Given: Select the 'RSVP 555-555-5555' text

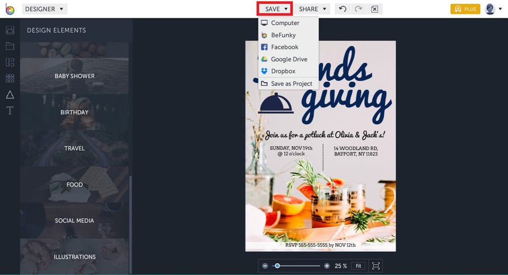Looking at the screenshot, I should coord(320,245).
